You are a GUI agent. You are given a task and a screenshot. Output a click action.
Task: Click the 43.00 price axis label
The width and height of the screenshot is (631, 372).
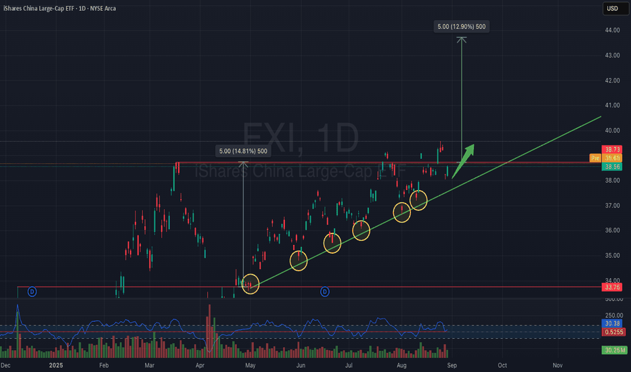tap(612, 55)
